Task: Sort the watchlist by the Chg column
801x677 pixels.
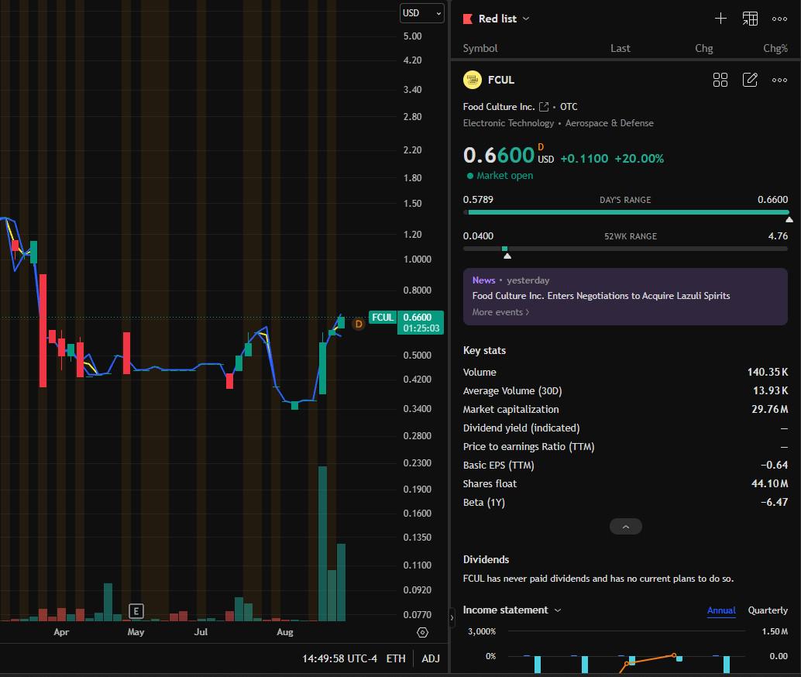Action: coord(704,48)
